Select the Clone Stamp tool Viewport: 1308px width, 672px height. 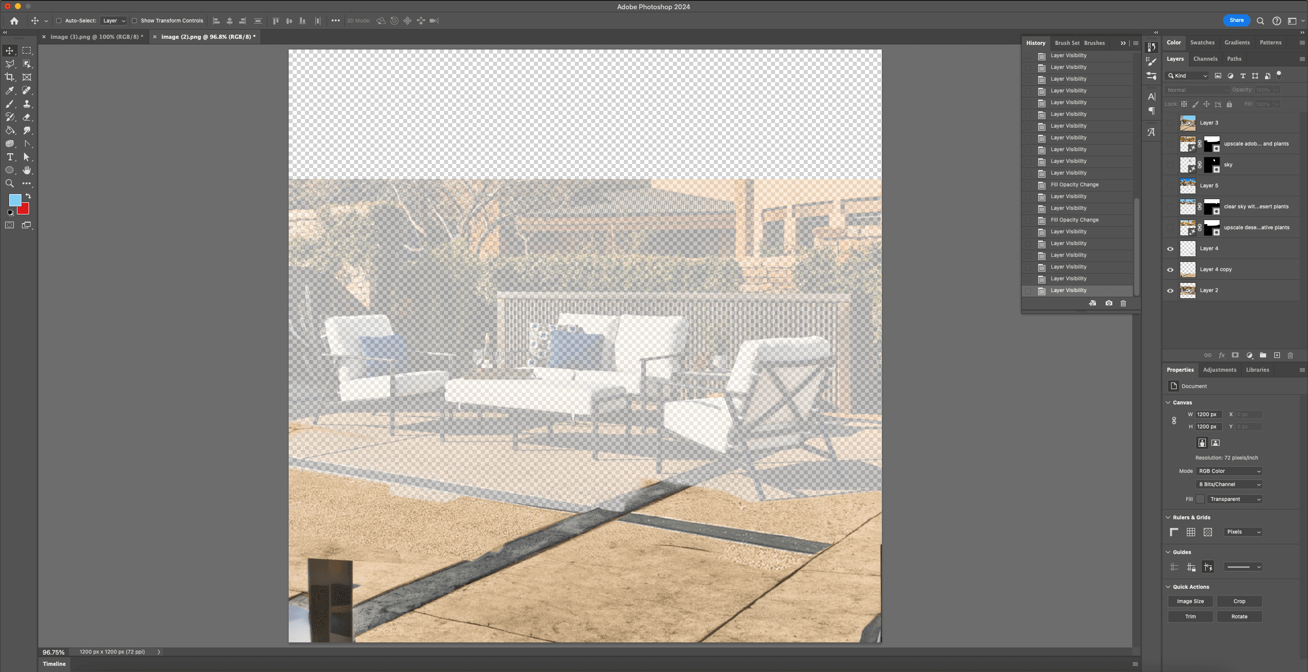[x=27, y=104]
